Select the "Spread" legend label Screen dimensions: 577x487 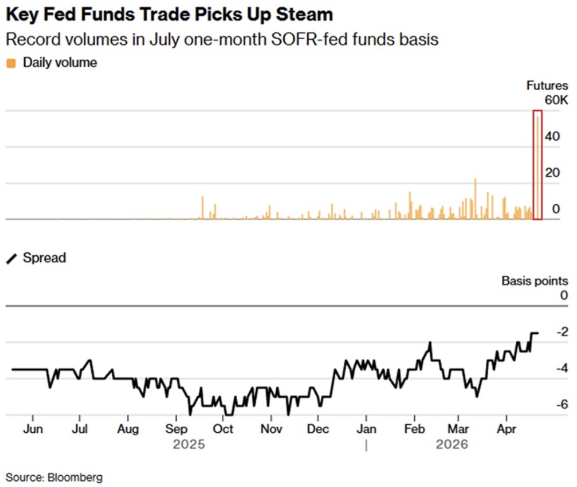pyautogui.click(x=44, y=258)
